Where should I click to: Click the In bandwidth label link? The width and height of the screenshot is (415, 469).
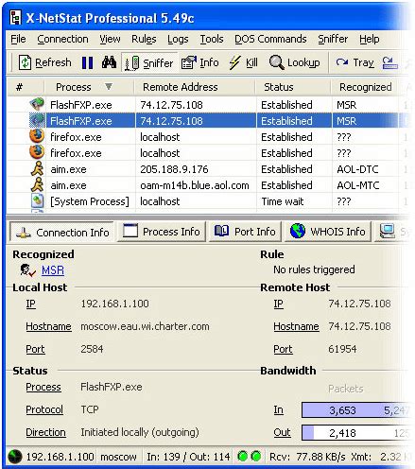278,409
